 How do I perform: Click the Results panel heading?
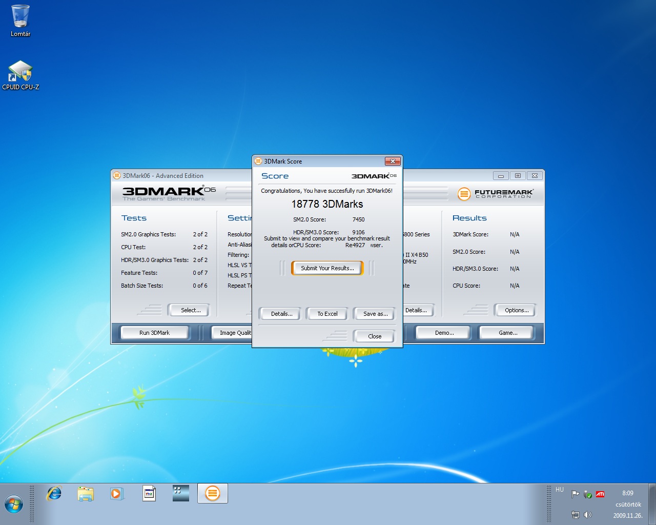click(469, 218)
